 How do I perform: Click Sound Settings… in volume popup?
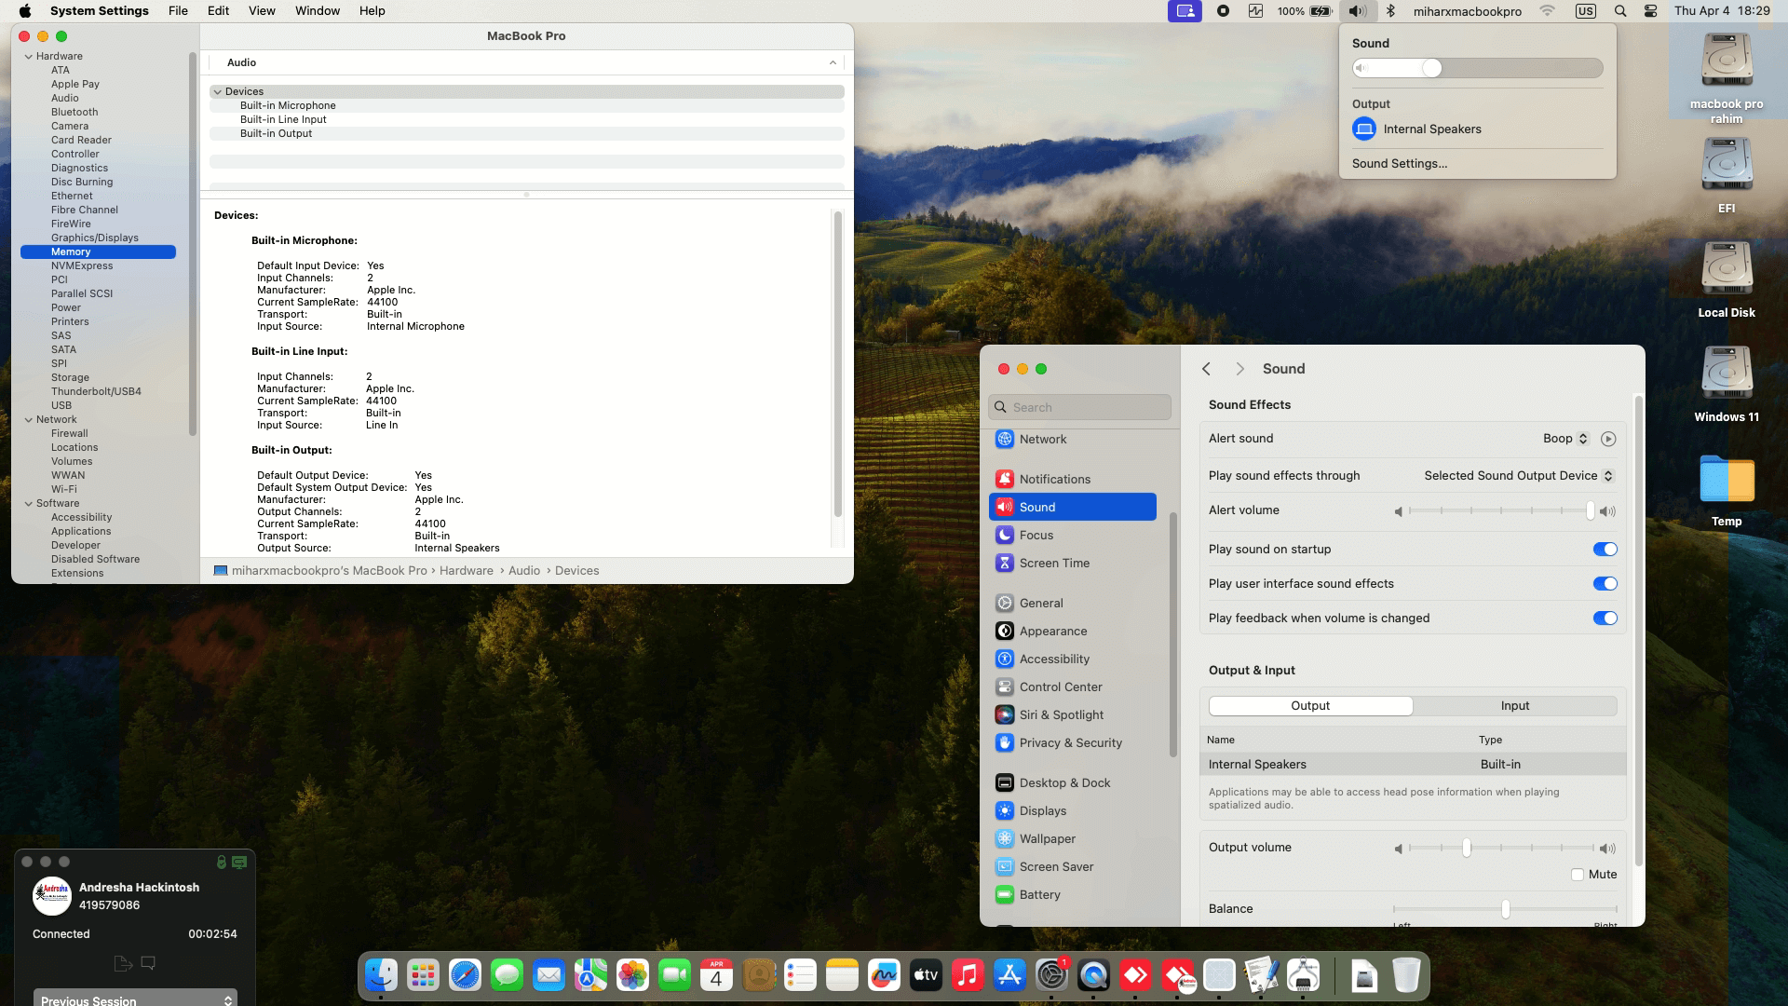[1400, 164]
